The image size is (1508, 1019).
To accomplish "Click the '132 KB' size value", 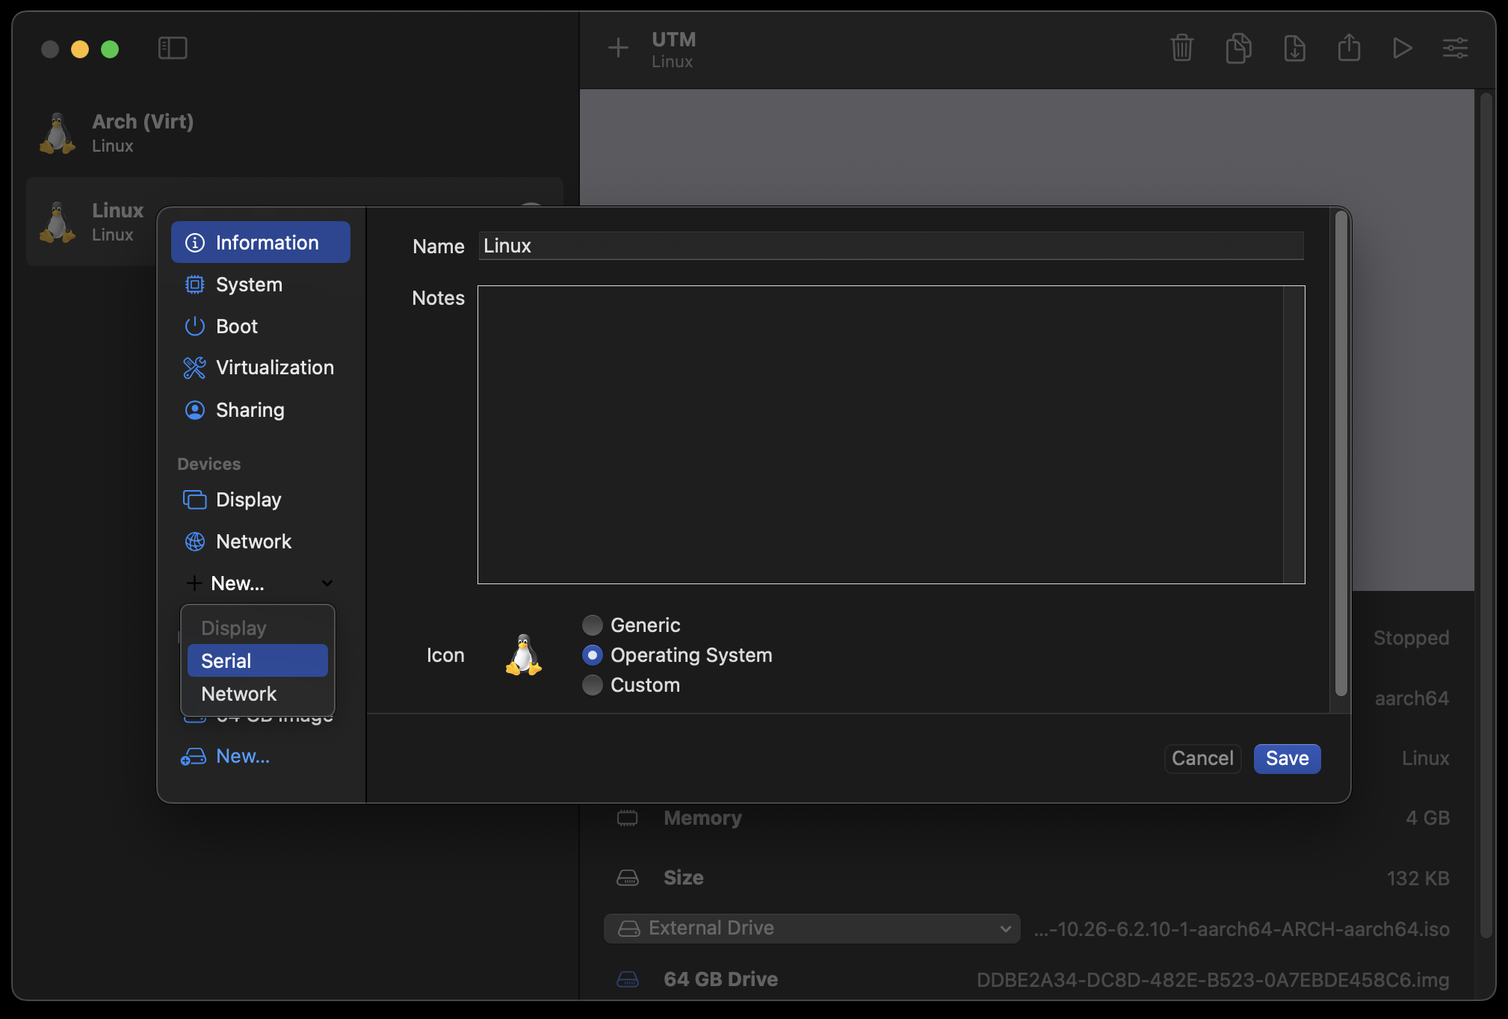I will 1418,878.
